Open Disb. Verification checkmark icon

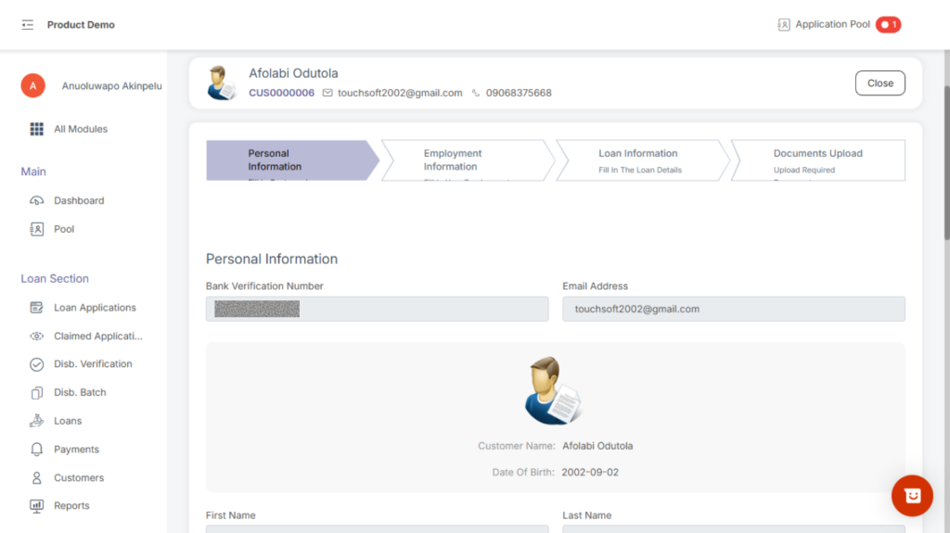coord(37,364)
